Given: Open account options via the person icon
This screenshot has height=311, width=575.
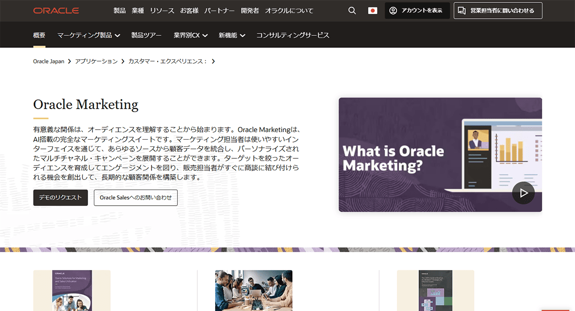Looking at the screenshot, I should click(393, 11).
